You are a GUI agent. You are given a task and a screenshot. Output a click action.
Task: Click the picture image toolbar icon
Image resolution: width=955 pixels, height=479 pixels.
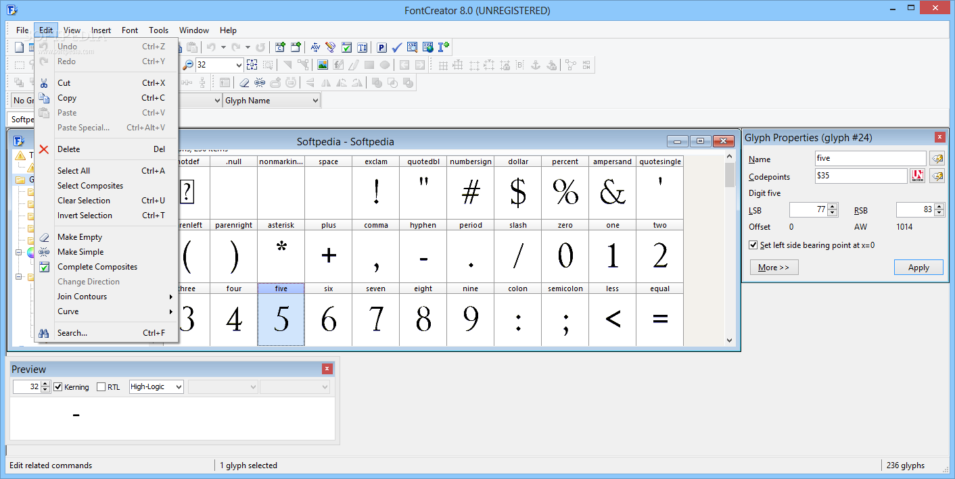[323, 65]
